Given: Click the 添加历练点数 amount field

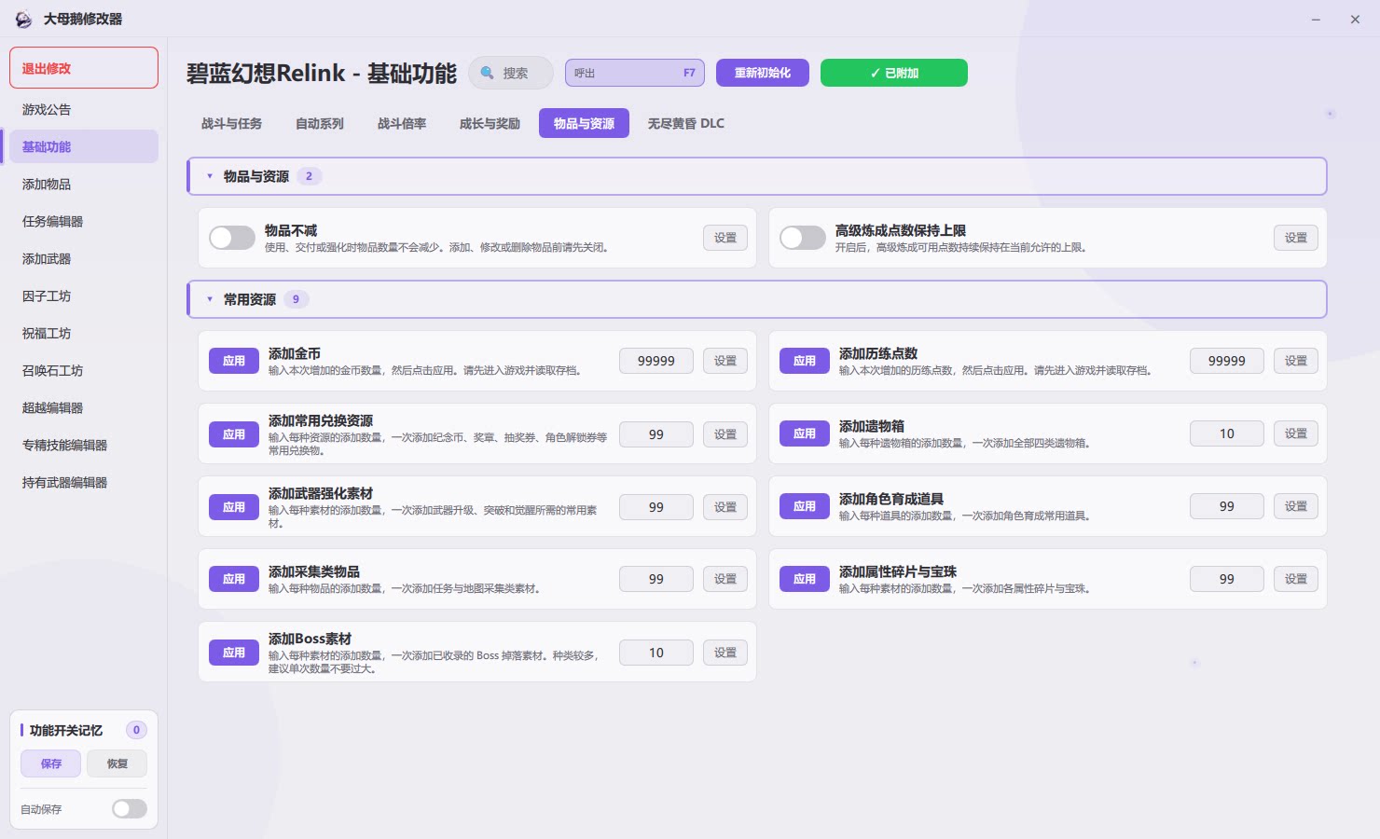Looking at the screenshot, I should click(x=1227, y=361).
